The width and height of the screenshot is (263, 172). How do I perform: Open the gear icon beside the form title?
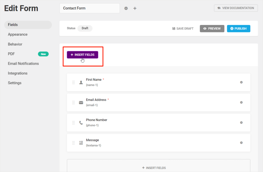pyautogui.click(x=126, y=8)
